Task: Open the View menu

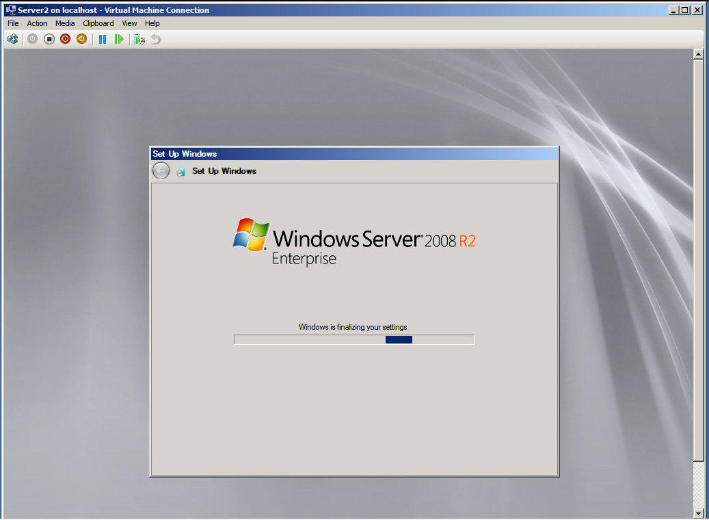Action: [129, 23]
